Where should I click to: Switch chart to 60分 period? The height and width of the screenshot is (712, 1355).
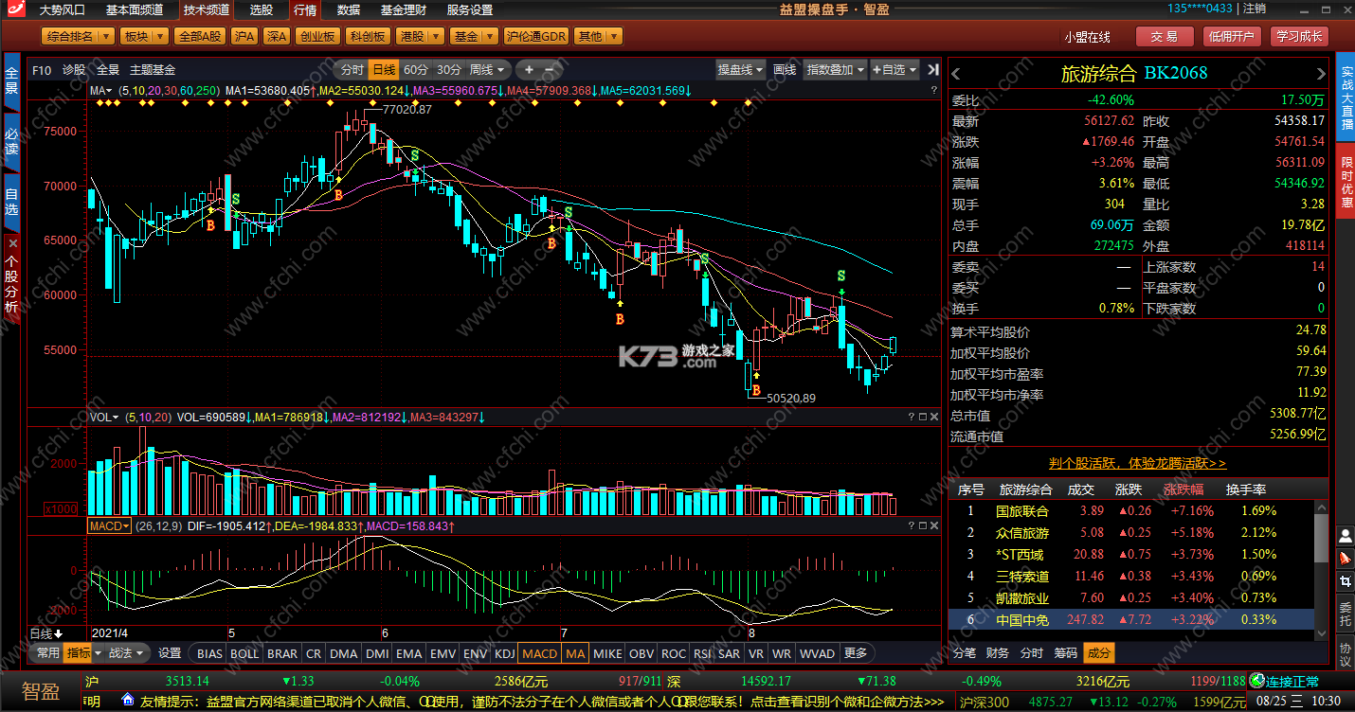click(416, 70)
